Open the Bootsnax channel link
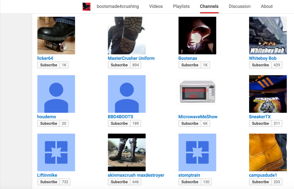This screenshot has height=189, width=294. pyautogui.click(x=188, y=58)
